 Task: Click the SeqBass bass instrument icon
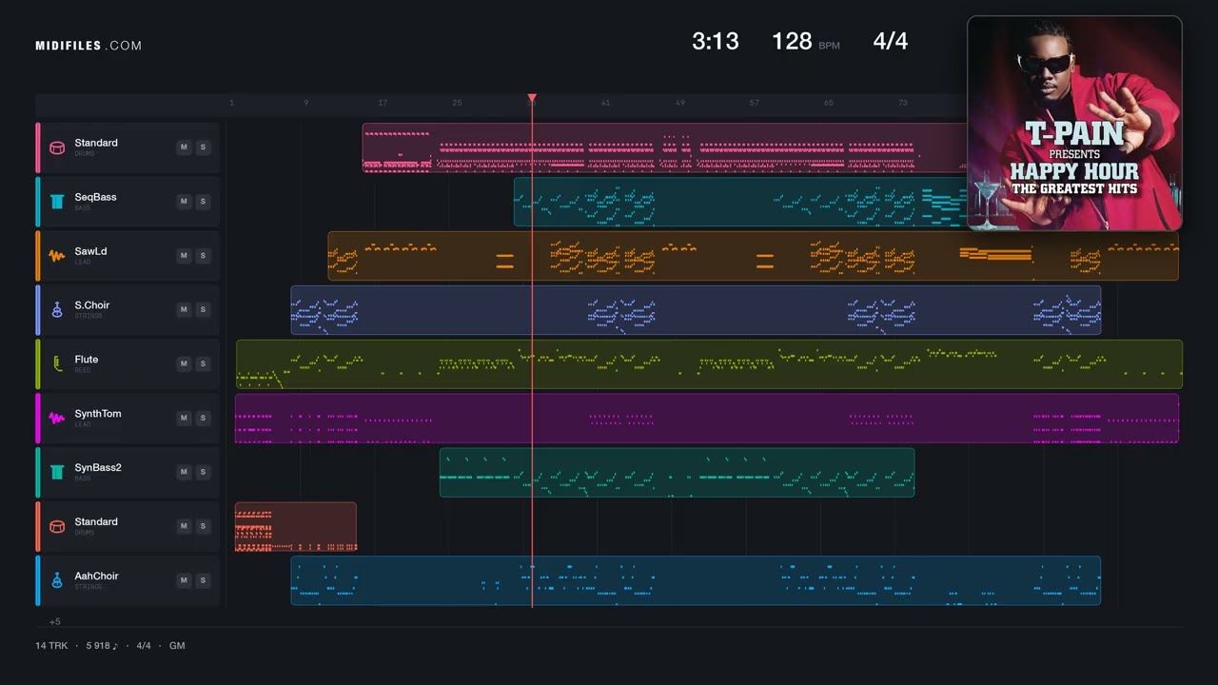tap(57, 202)
